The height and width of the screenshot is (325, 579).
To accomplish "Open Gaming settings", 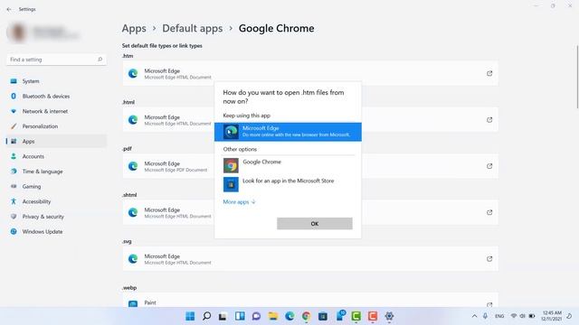I will (x=56, y=187).
